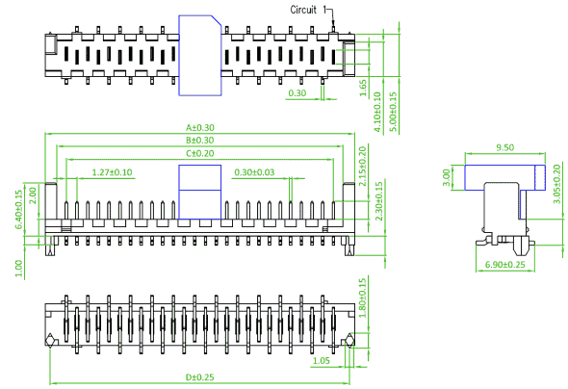Select the 1.80±0.15 dimension text
This screenshot has width=568, height=389.
(x=362, y=298)
